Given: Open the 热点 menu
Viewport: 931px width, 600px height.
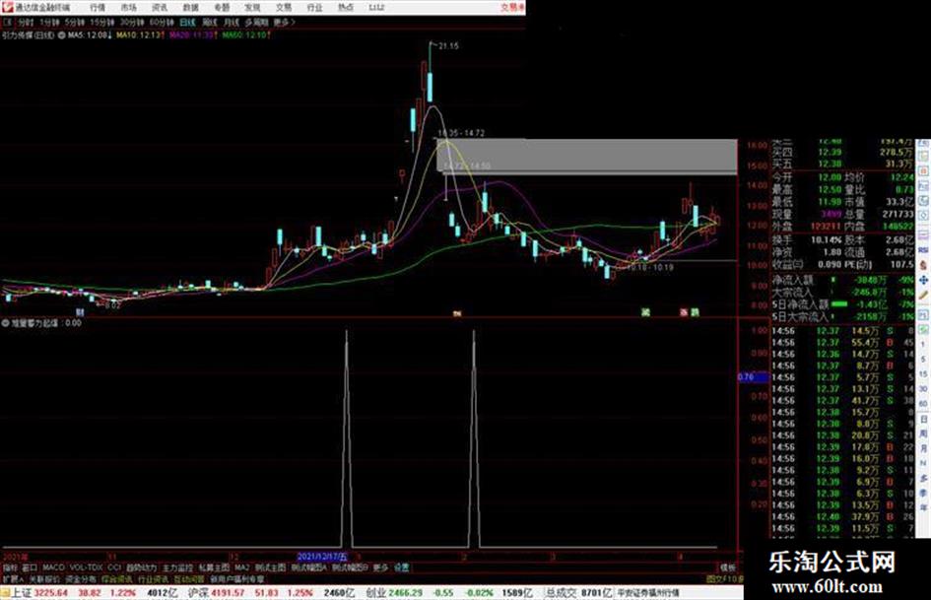Looking at the screenshot, I should tap(346, 8).
